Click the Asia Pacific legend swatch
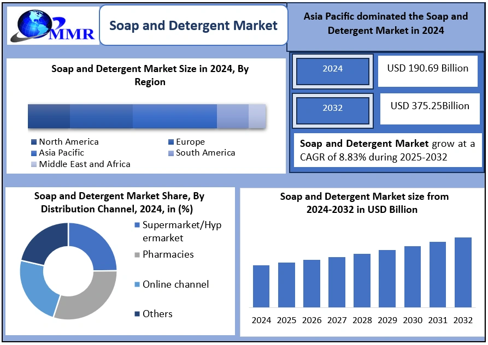Screen dimensions: 488x345 pos(34,153)
